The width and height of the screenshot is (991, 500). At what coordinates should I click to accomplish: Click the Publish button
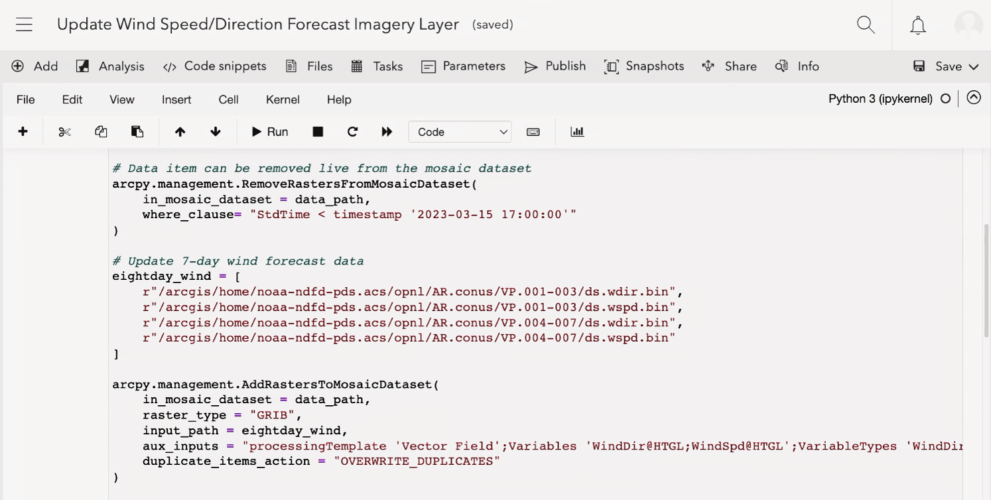pyautogui.click(x=555, y=66)
